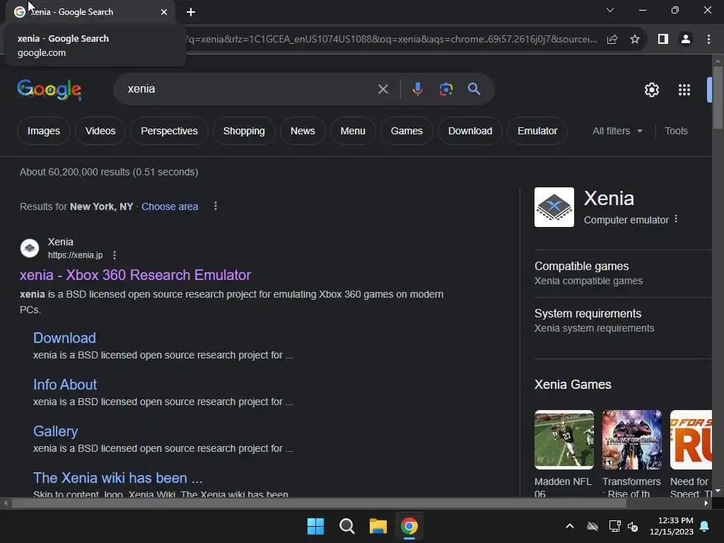Viewport: 724px width, 543px height.
Task: Click Choose area link
Action: [x=170, y=207]
